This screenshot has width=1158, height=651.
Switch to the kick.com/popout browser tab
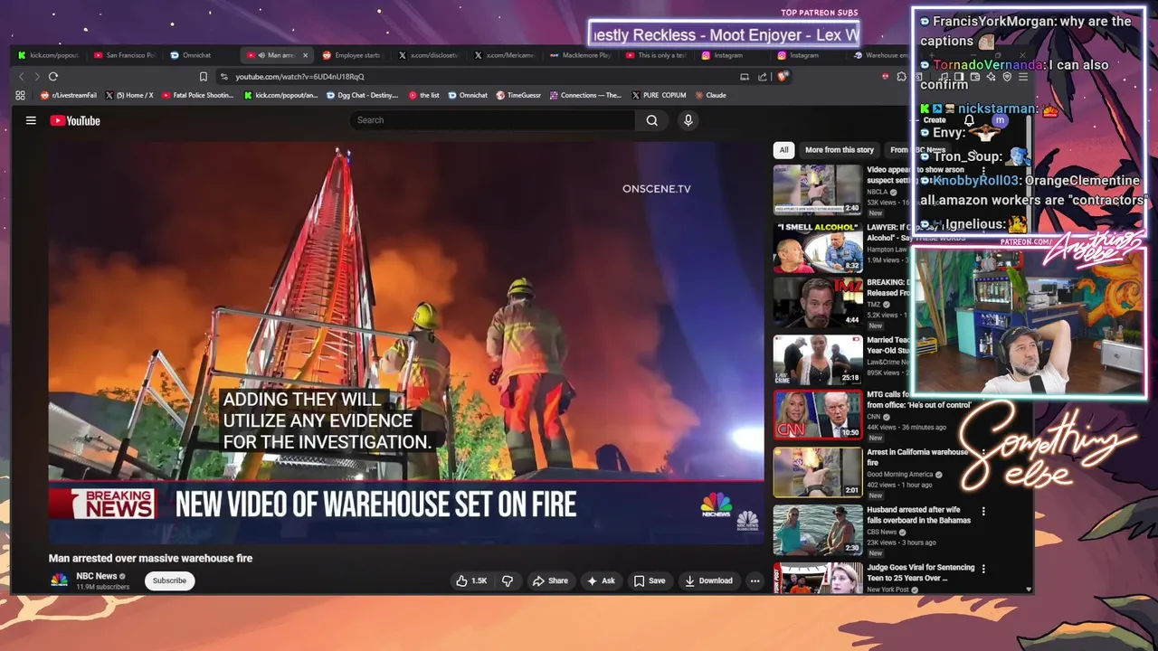coord(48,55)
